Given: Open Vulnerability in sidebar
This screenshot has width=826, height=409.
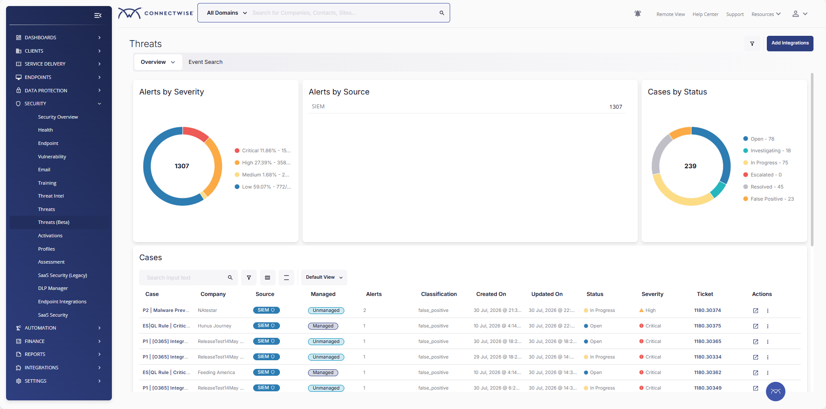Looking at the screenshot, I should coord(52,157).
